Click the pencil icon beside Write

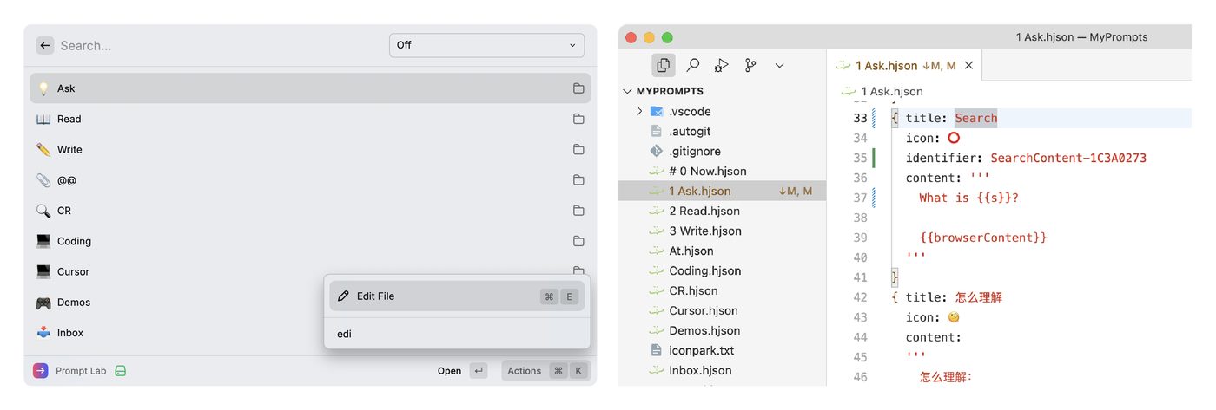(43, 149)
